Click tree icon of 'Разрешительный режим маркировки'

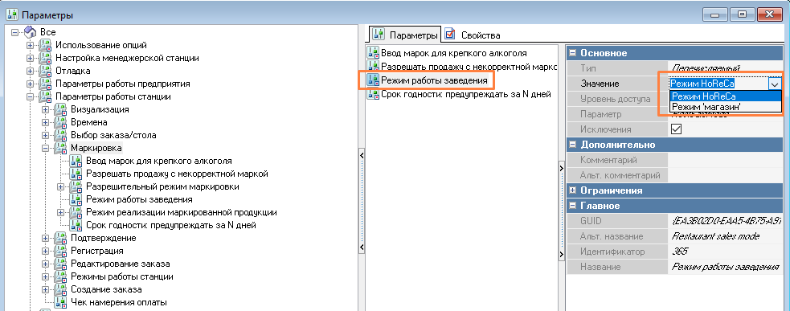[x=76, y=186]
